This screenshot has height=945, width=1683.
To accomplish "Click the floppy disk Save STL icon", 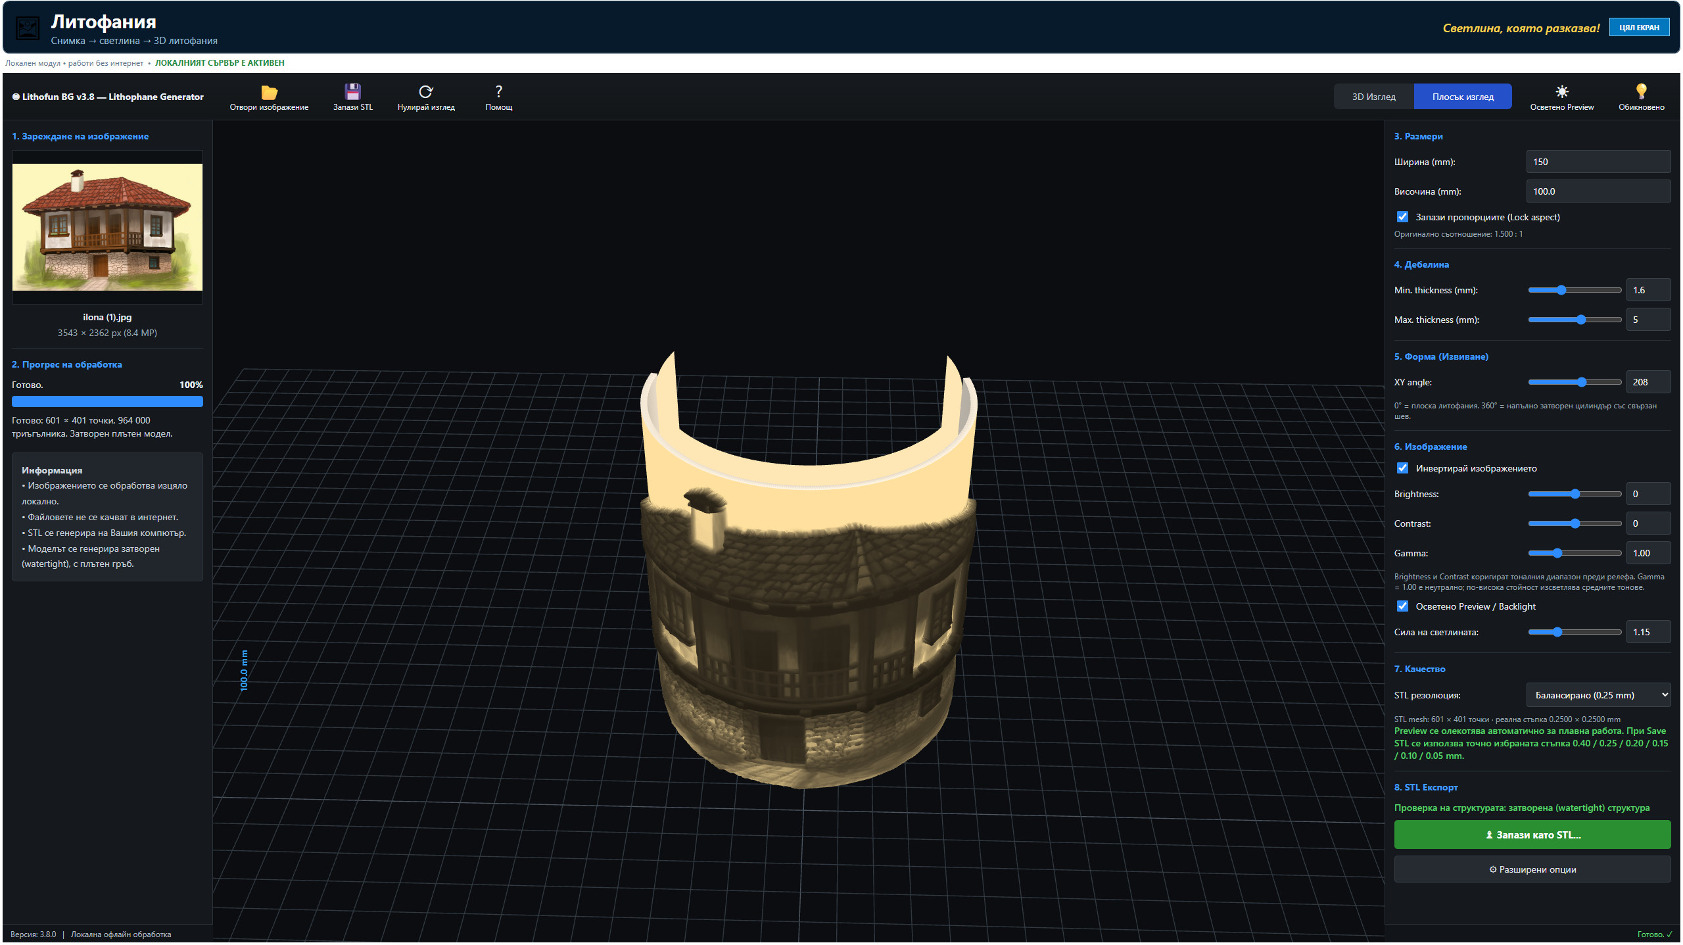I will 353,91.
